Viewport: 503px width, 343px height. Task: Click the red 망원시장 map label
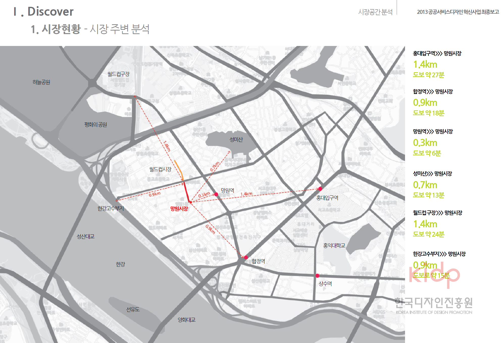point(179,209)
